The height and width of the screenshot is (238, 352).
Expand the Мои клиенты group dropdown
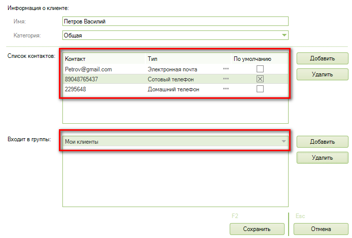pos(284,142)
